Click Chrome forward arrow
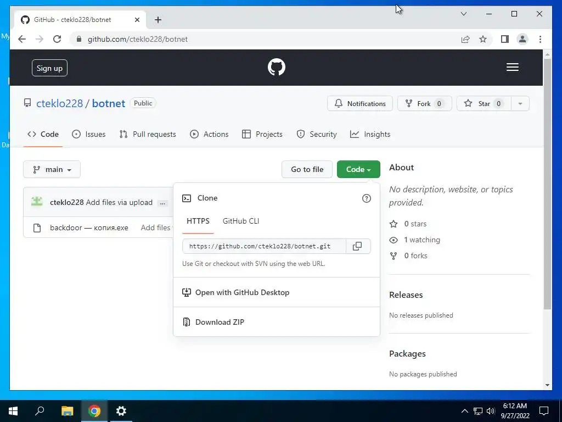 (x=40, y=39)
